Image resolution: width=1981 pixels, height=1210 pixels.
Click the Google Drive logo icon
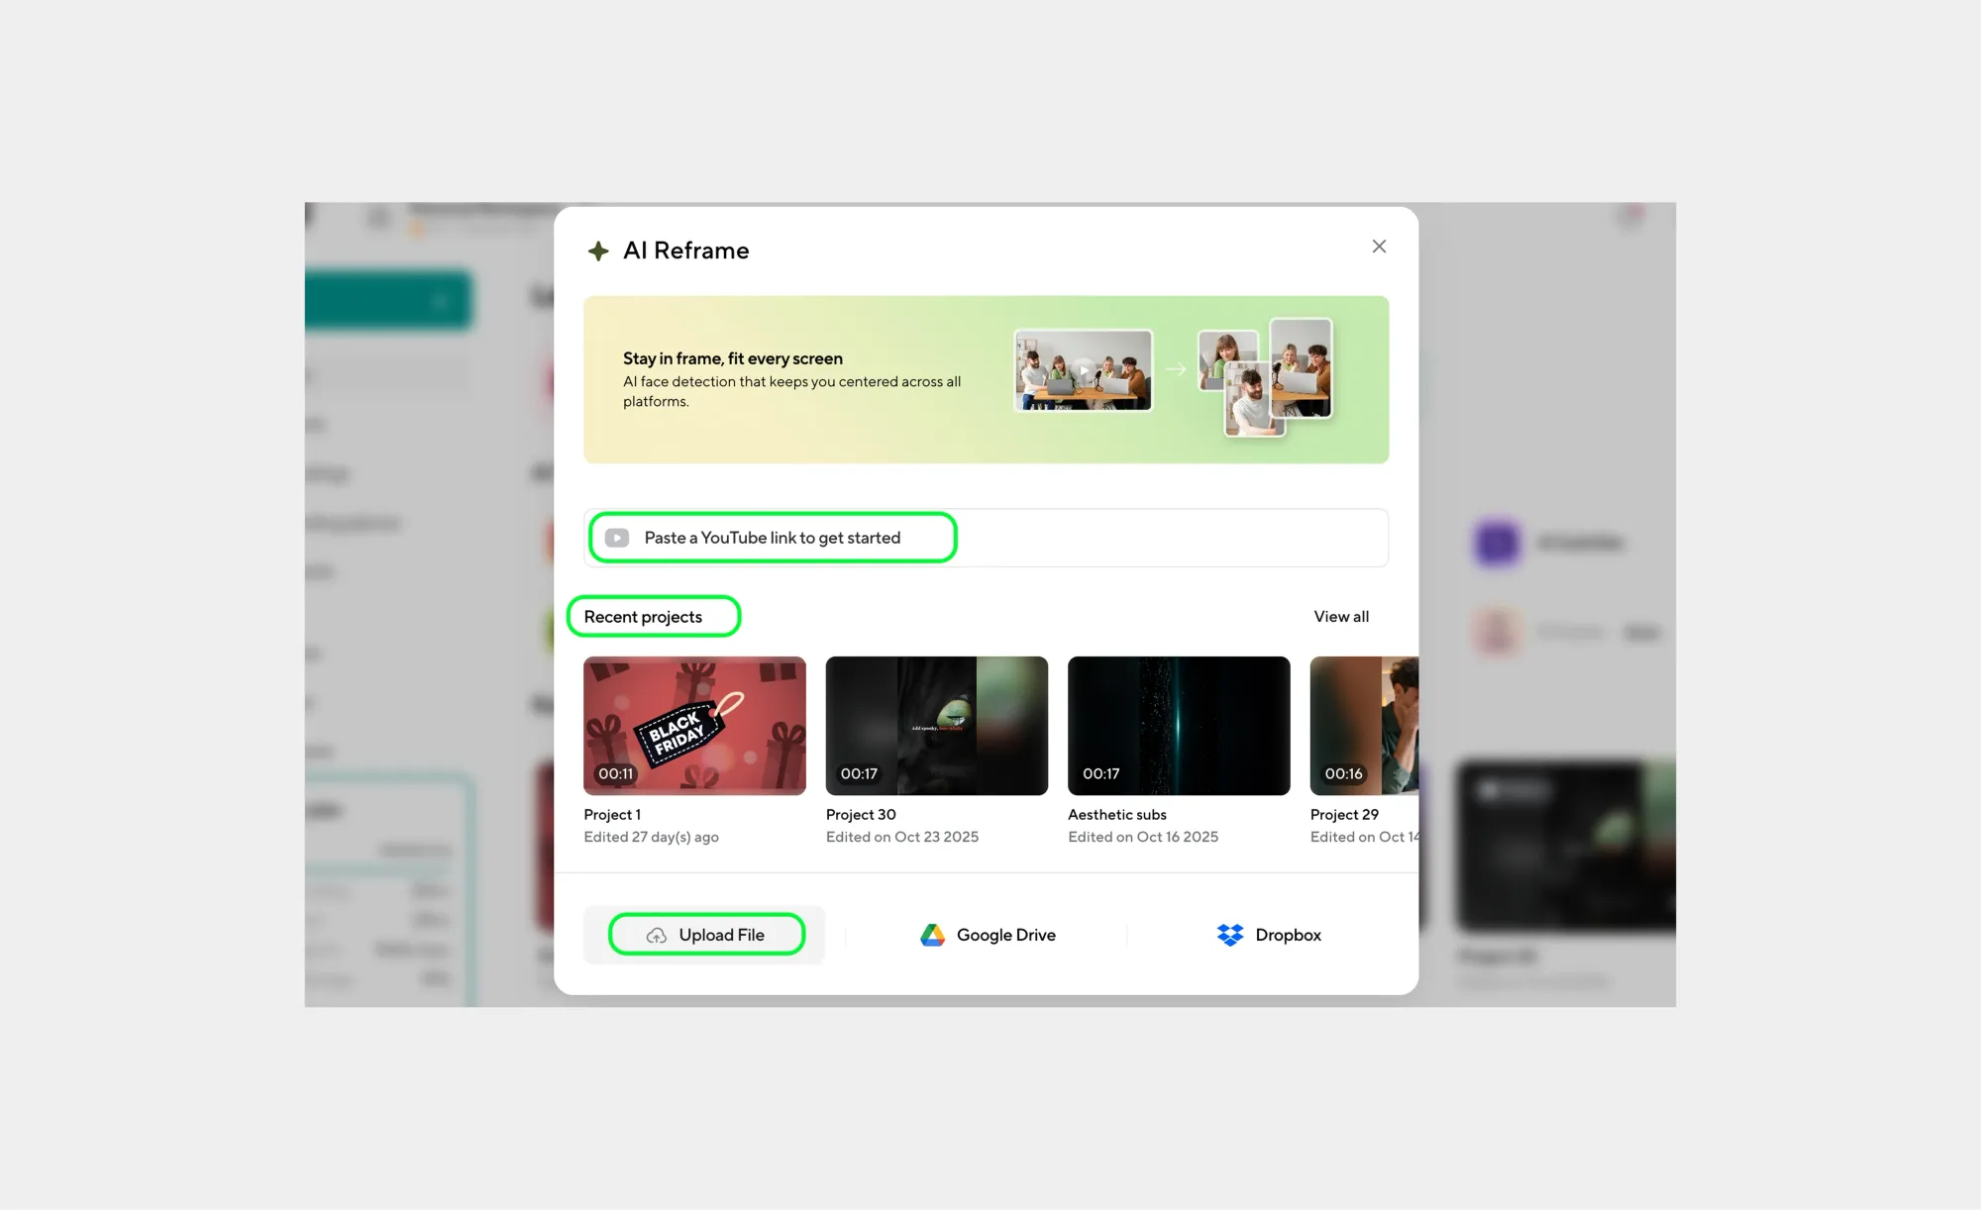pos(932,936)
